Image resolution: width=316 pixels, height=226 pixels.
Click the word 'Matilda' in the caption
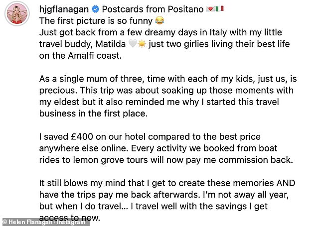pyautogui.click(x=111, y=44)
